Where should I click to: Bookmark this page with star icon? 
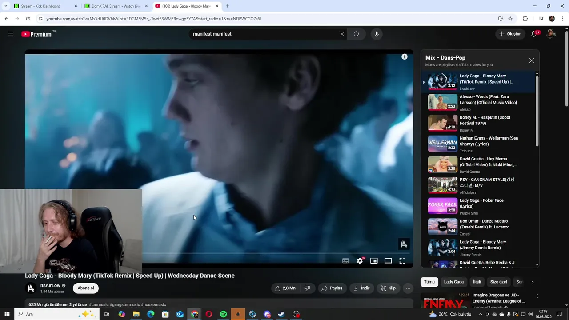[510, 19]
